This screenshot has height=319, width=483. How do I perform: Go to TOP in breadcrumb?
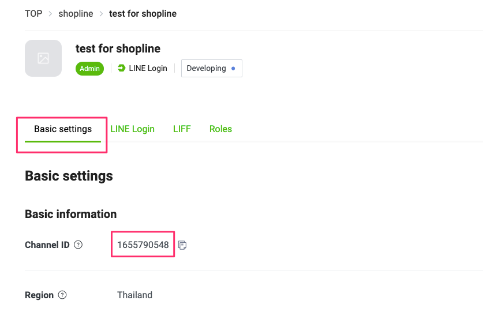click(33, 13)
